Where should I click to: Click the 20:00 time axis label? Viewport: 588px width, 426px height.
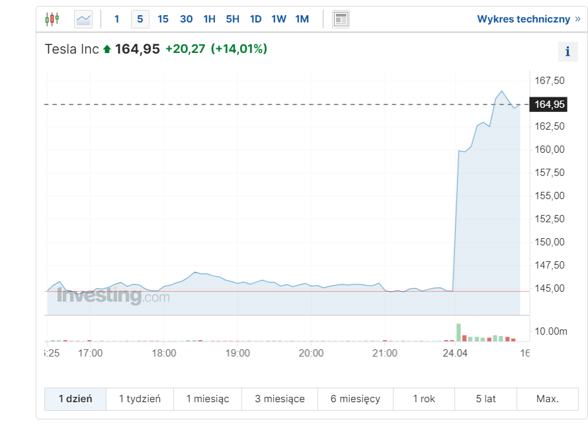coord(312,353)
